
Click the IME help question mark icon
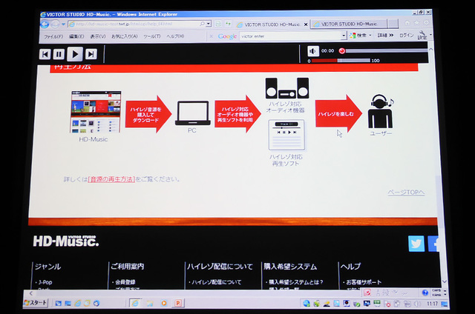click(425, 293)
